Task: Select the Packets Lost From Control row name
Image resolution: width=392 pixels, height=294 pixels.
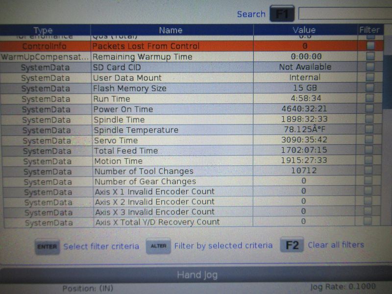Action: coord(146,46)
